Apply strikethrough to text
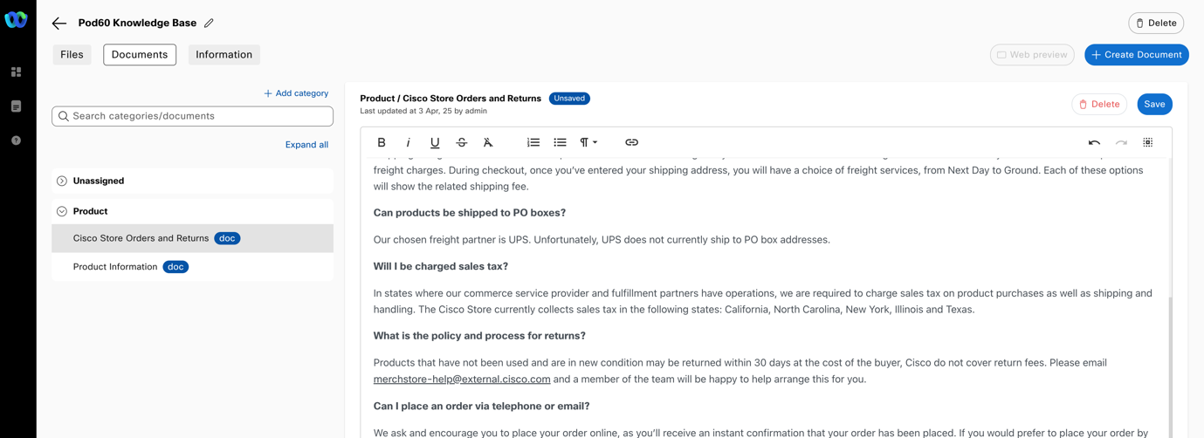This screenshot has width=1204, height=438. click(x=462, y=142)
